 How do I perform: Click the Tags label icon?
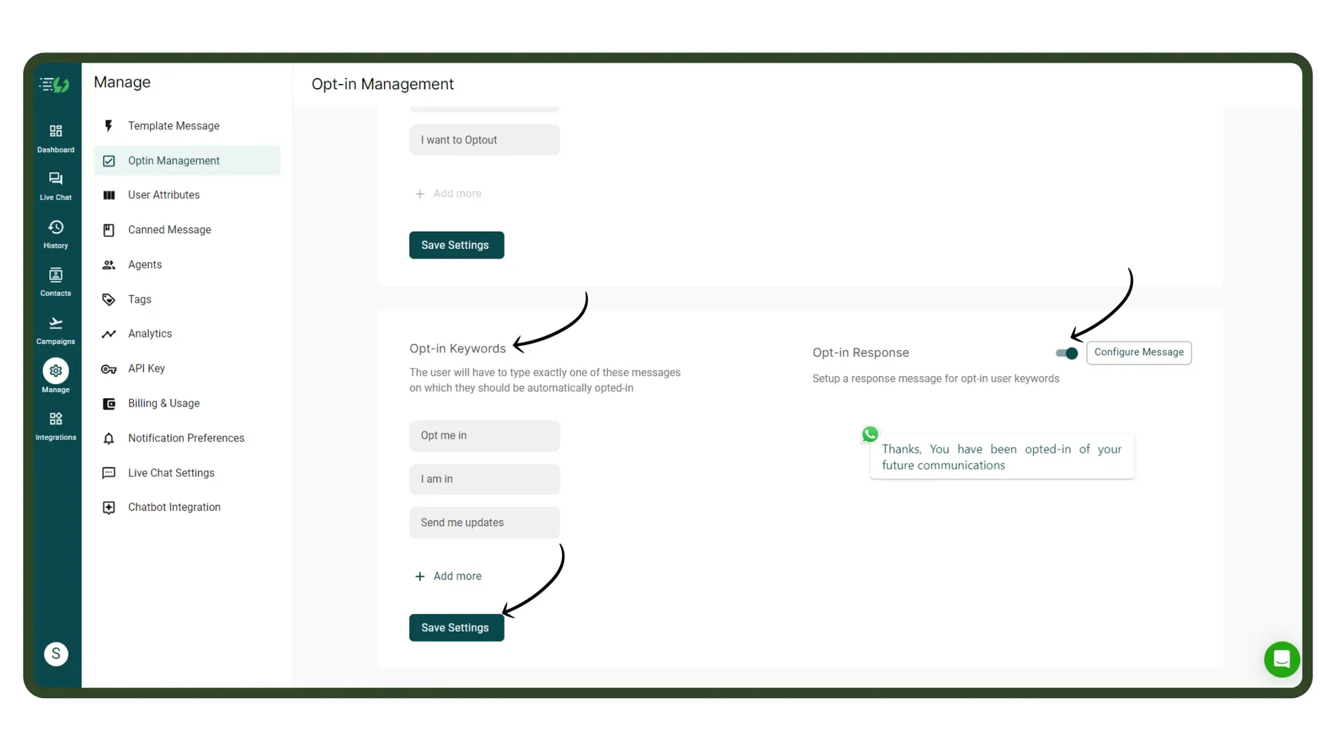(x=109, y=299)
